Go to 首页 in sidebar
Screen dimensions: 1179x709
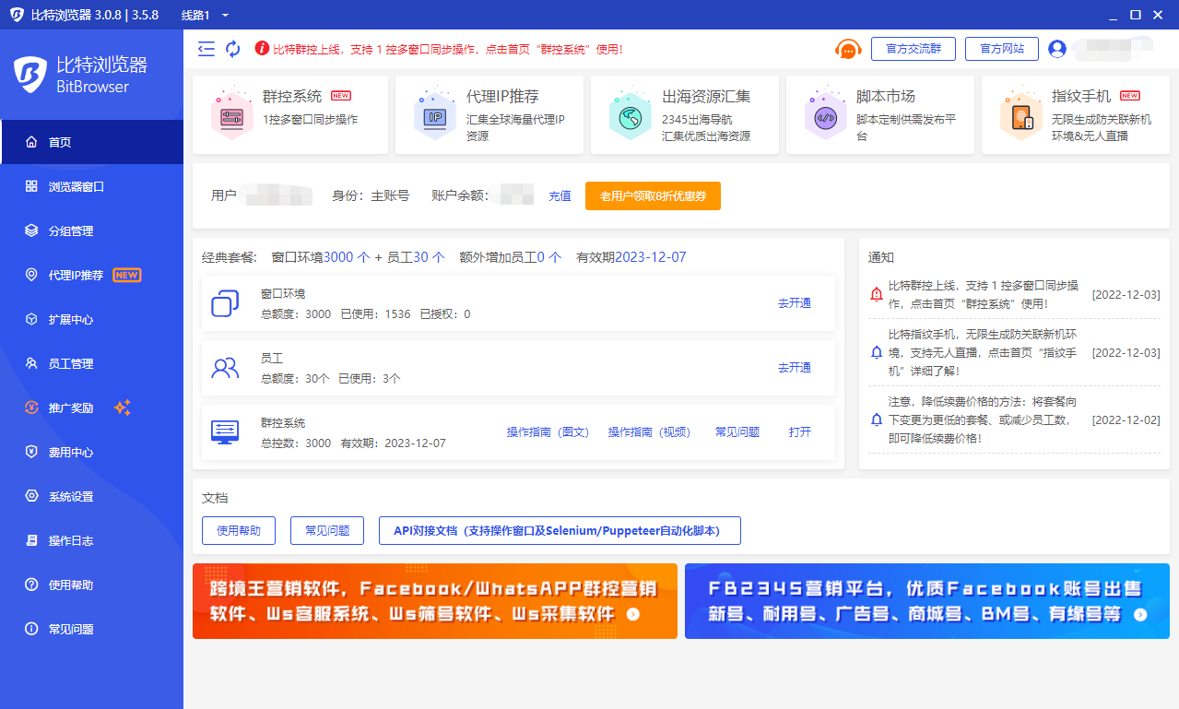[x=91, y=142]
